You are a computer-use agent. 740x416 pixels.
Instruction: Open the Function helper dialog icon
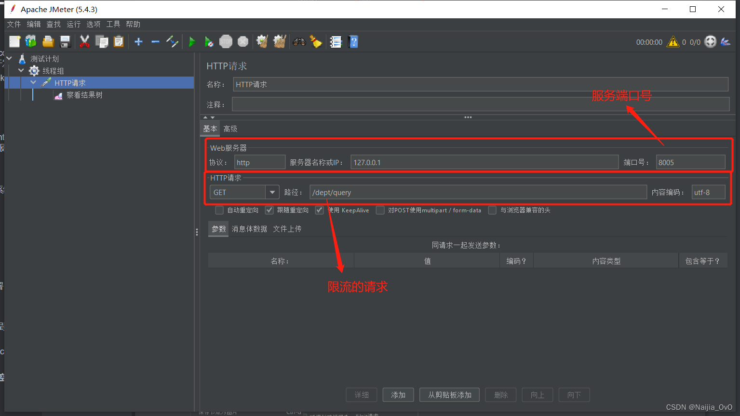(x=336, y=42)
